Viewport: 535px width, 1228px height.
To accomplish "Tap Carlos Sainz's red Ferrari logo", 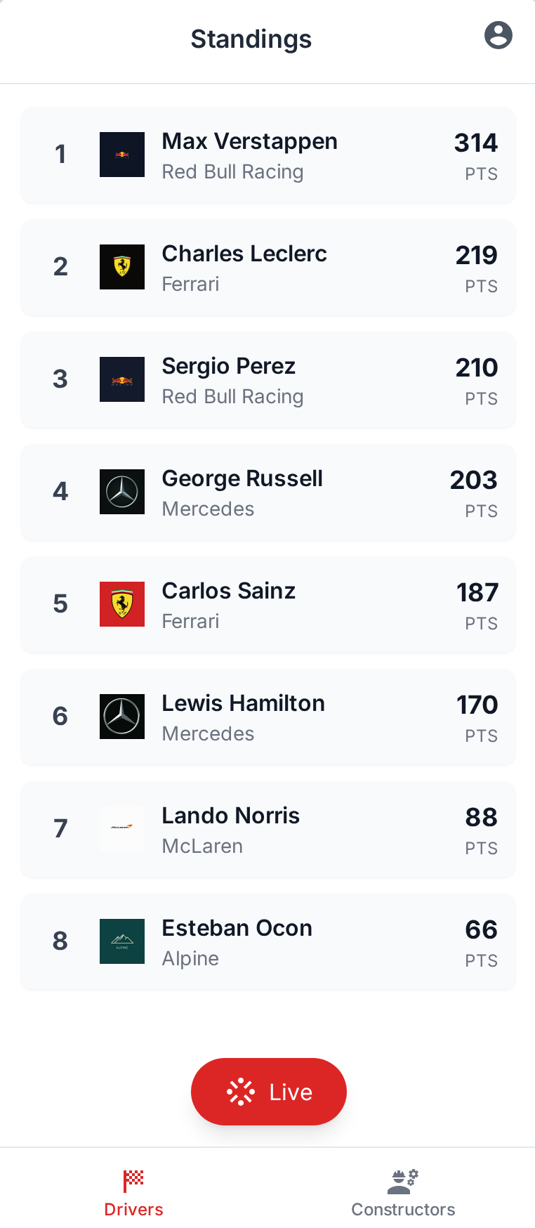I will [122, 604].
